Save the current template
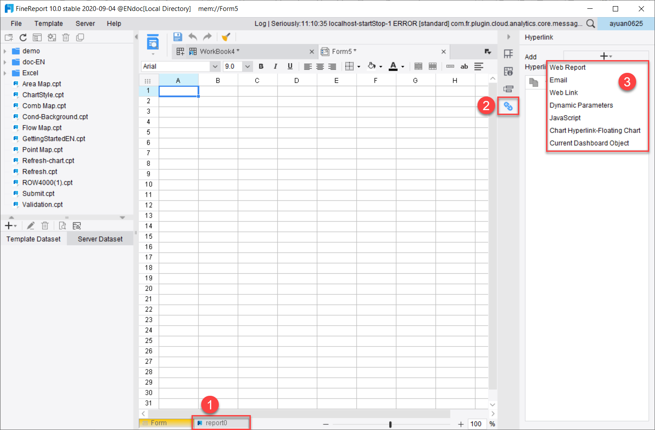This screenshot has width=655, height=430. tap(177, 37)
